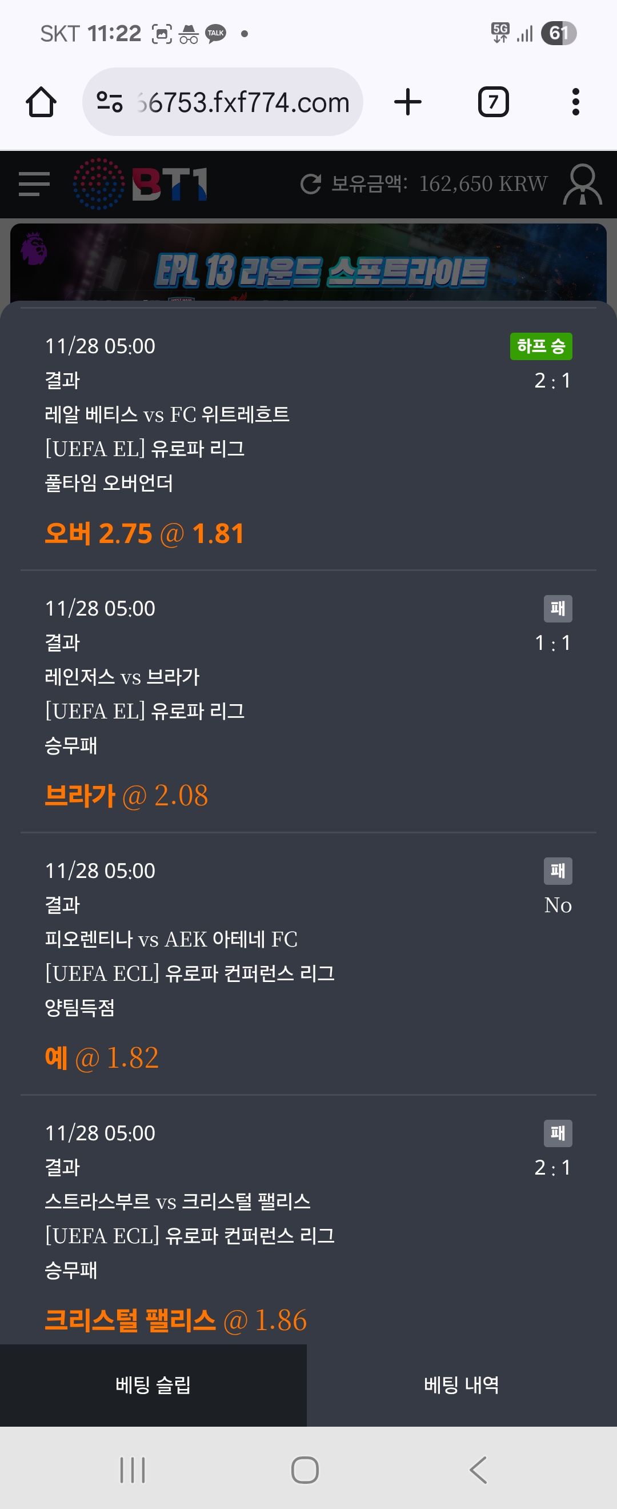The width and height of the screenshot is (617, 1509).
Task: Tap the 브라가 @ 2.08 selection
Action: [126, 796]
